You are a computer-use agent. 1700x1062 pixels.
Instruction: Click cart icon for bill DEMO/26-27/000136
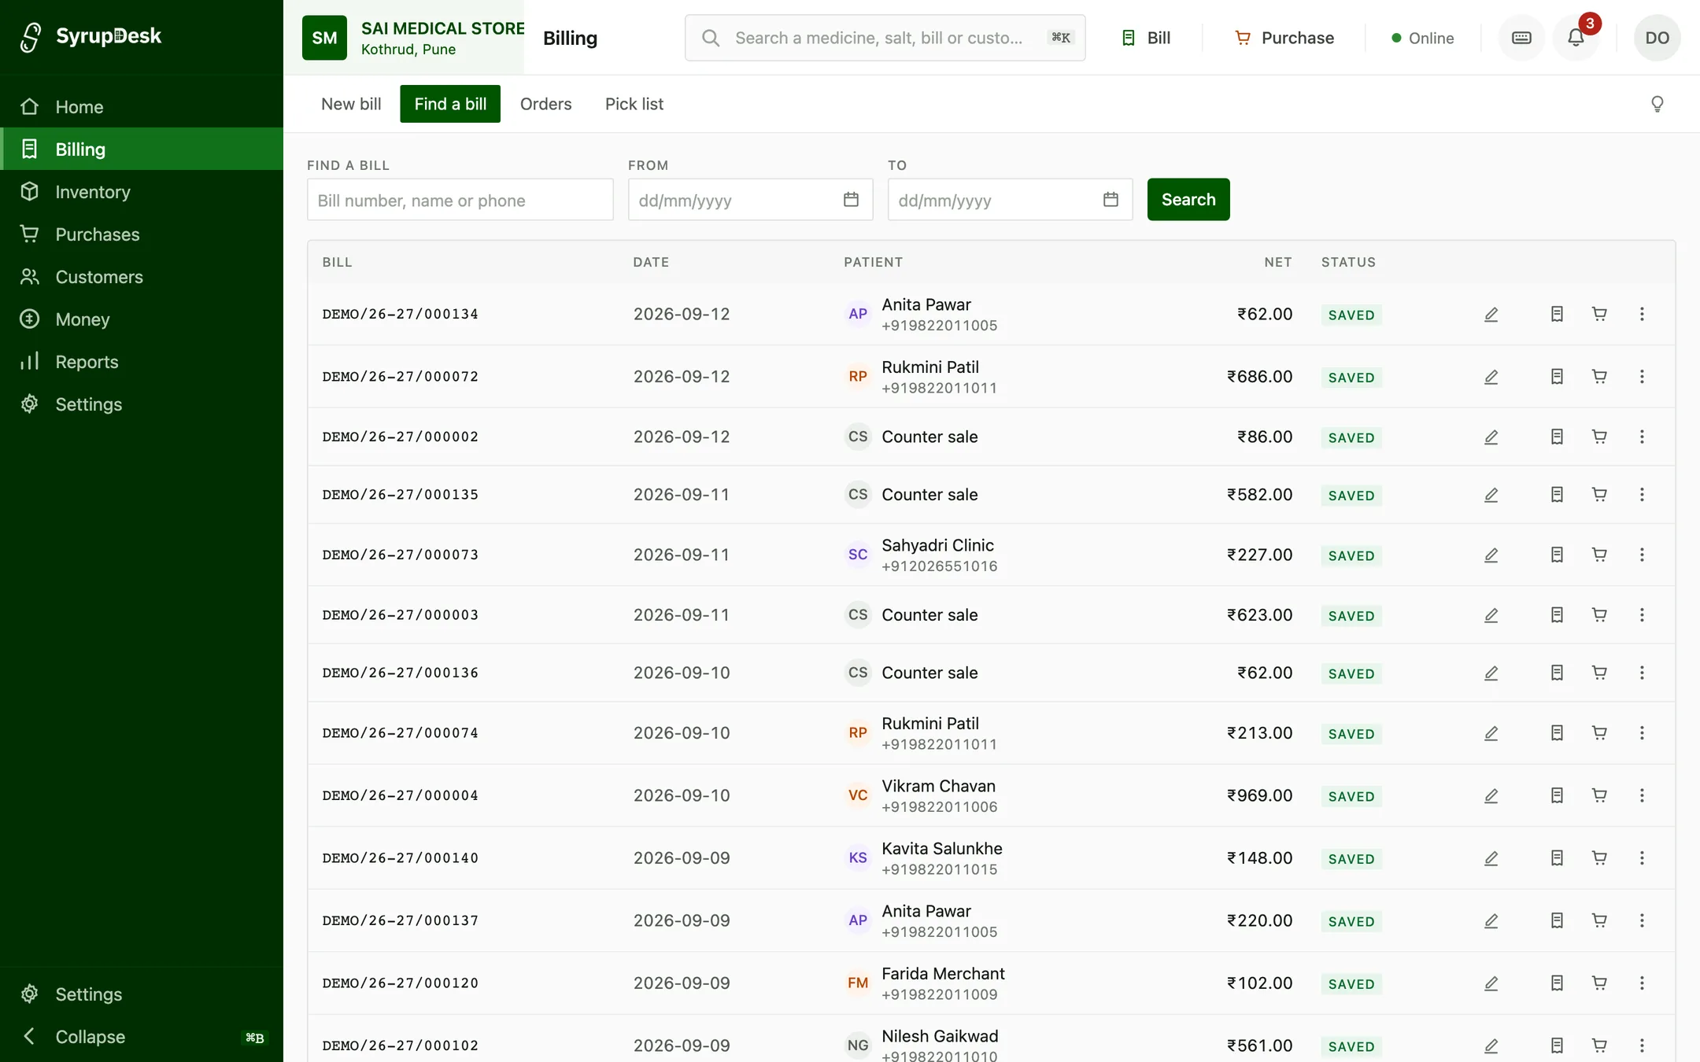(1599, 673)
